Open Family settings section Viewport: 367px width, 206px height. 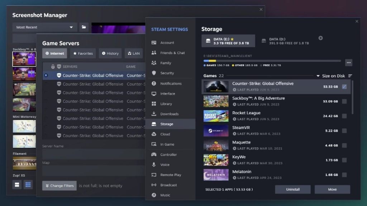pyautogui.click(x=170, y=63)
